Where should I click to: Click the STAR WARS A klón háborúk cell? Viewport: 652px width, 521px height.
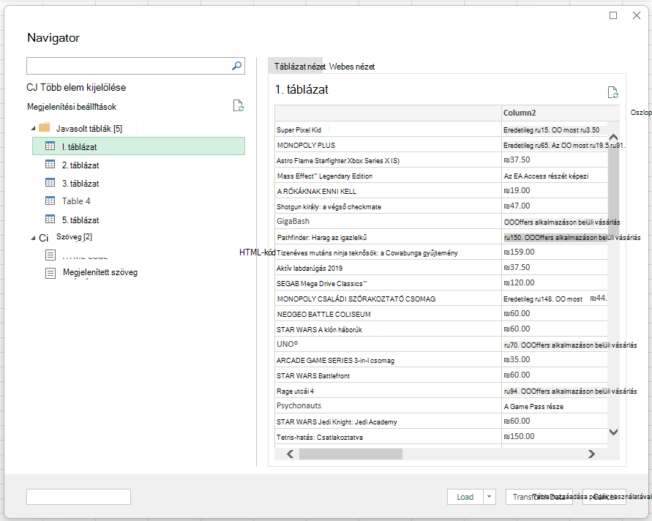coord(388,329)
